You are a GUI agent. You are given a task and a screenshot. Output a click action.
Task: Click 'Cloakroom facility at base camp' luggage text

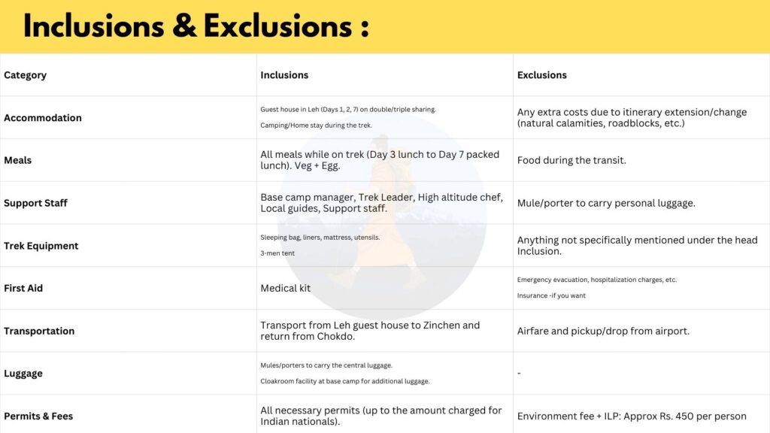345,381
